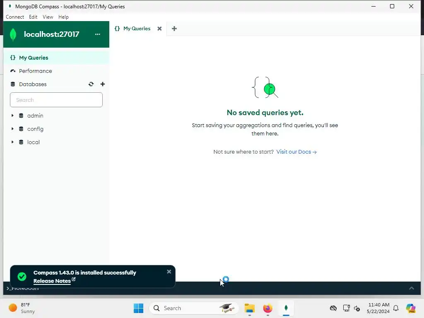This screenshot has width=424, height=318.
Task: Click the Performance gauge icon
Action: (13, 71)
